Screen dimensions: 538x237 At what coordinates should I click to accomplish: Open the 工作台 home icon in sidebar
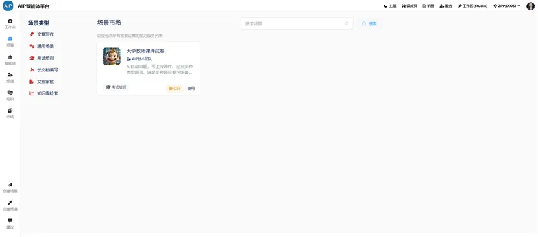[10, 21]
